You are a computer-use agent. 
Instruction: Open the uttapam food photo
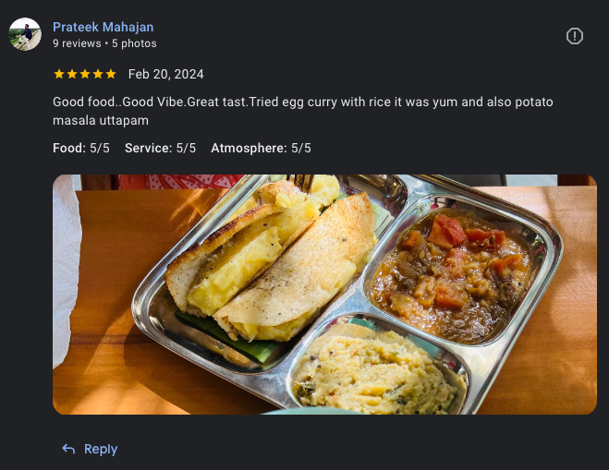click(x=324, y=295)
